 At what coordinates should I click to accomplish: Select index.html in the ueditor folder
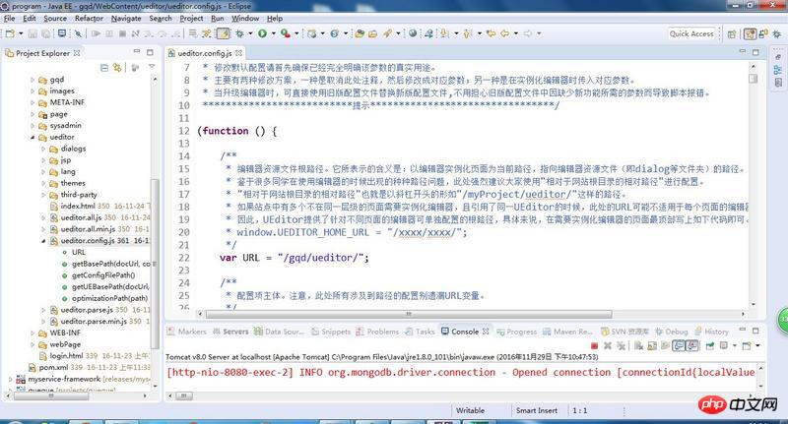pos(78,207)
